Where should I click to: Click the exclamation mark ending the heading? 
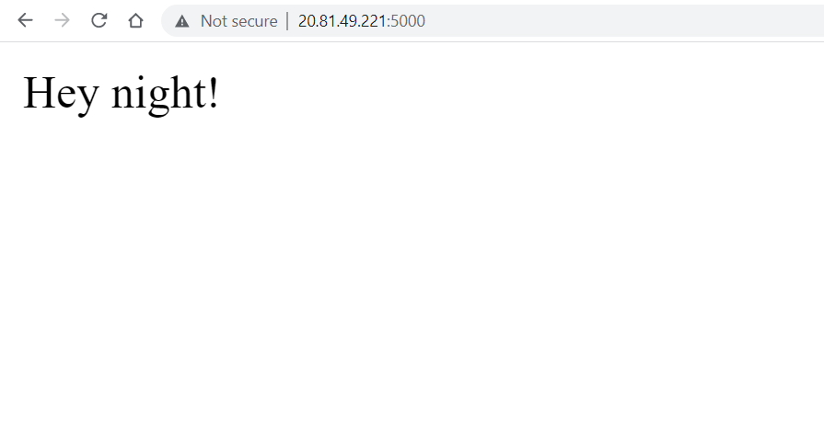(213, 93)
